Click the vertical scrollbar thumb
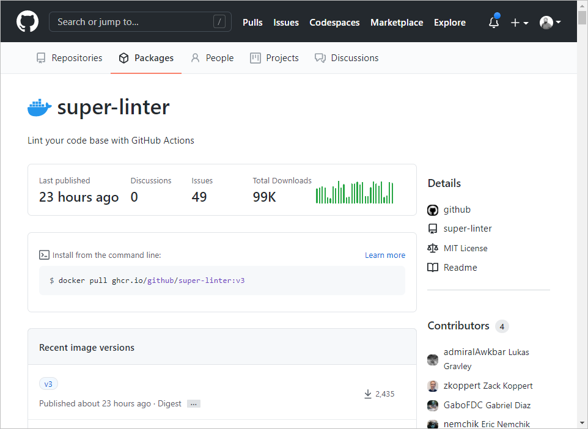The image size is (588, 429). point(582,17)
